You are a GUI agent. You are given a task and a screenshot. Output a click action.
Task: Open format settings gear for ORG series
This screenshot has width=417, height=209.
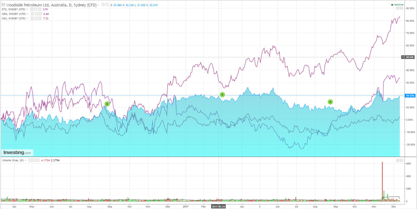(36, 14)
